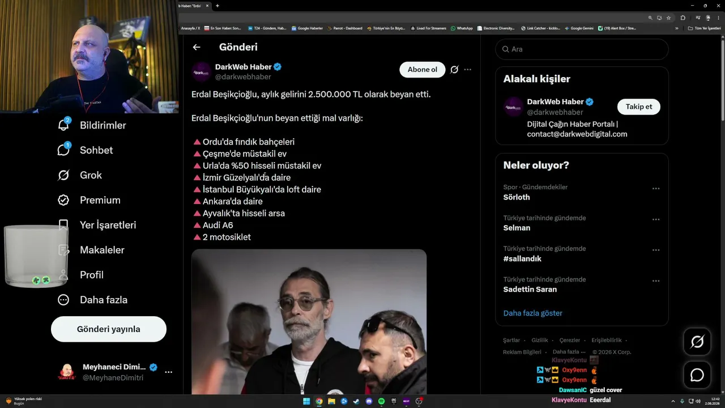Image resolution: width=725 pixels, height=408 pixels.
Task: Open the #sallandık trending topic
Action: [x=522, y=258]
